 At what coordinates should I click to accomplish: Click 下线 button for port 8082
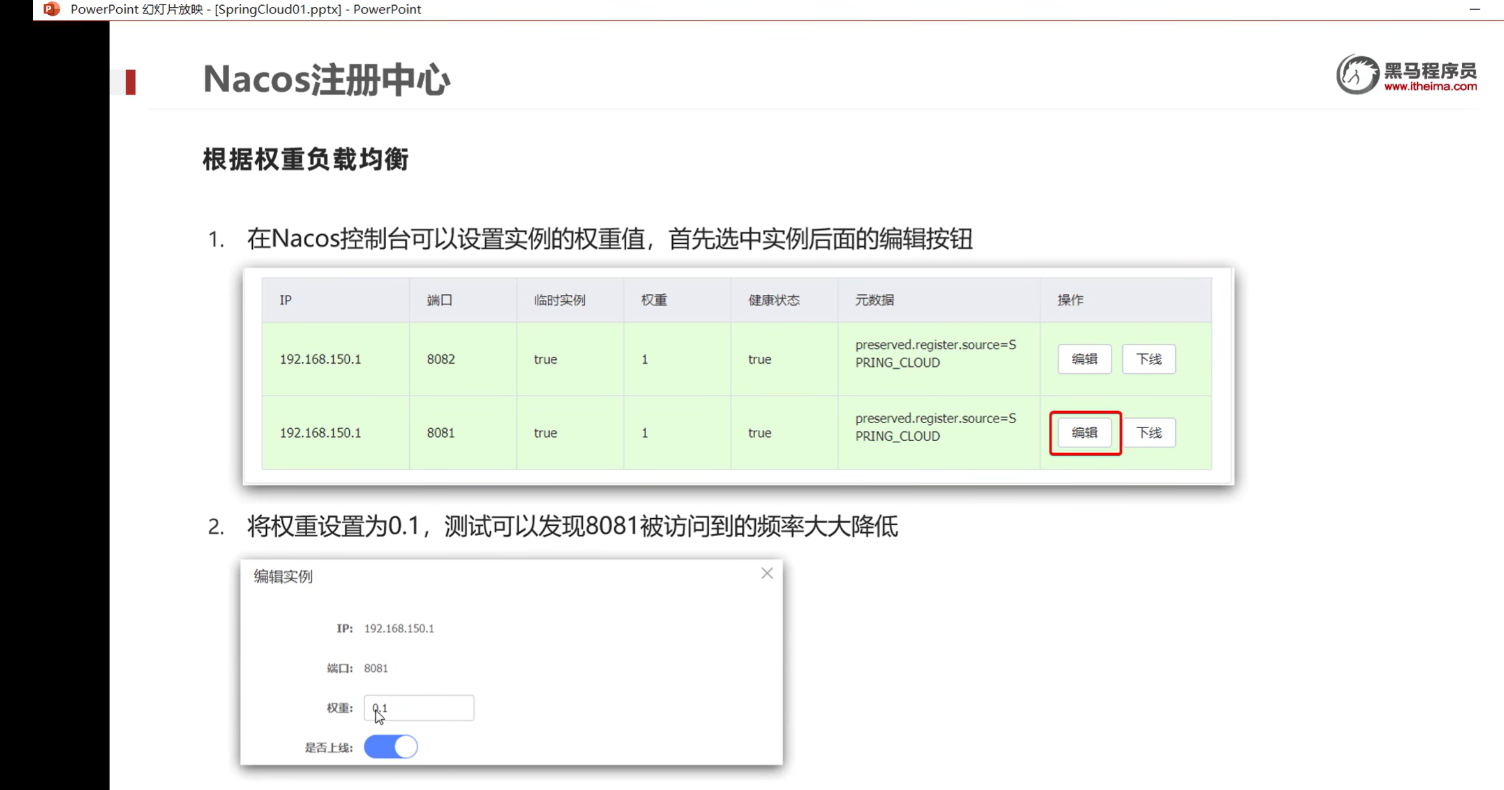tap(1148, 359)
